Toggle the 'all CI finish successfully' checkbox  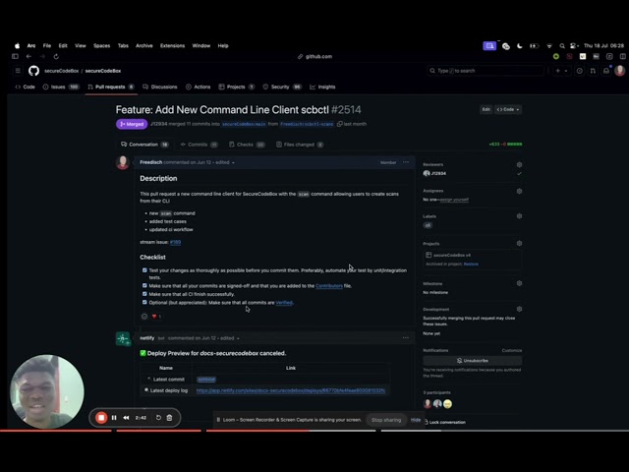tap(144, 294)
